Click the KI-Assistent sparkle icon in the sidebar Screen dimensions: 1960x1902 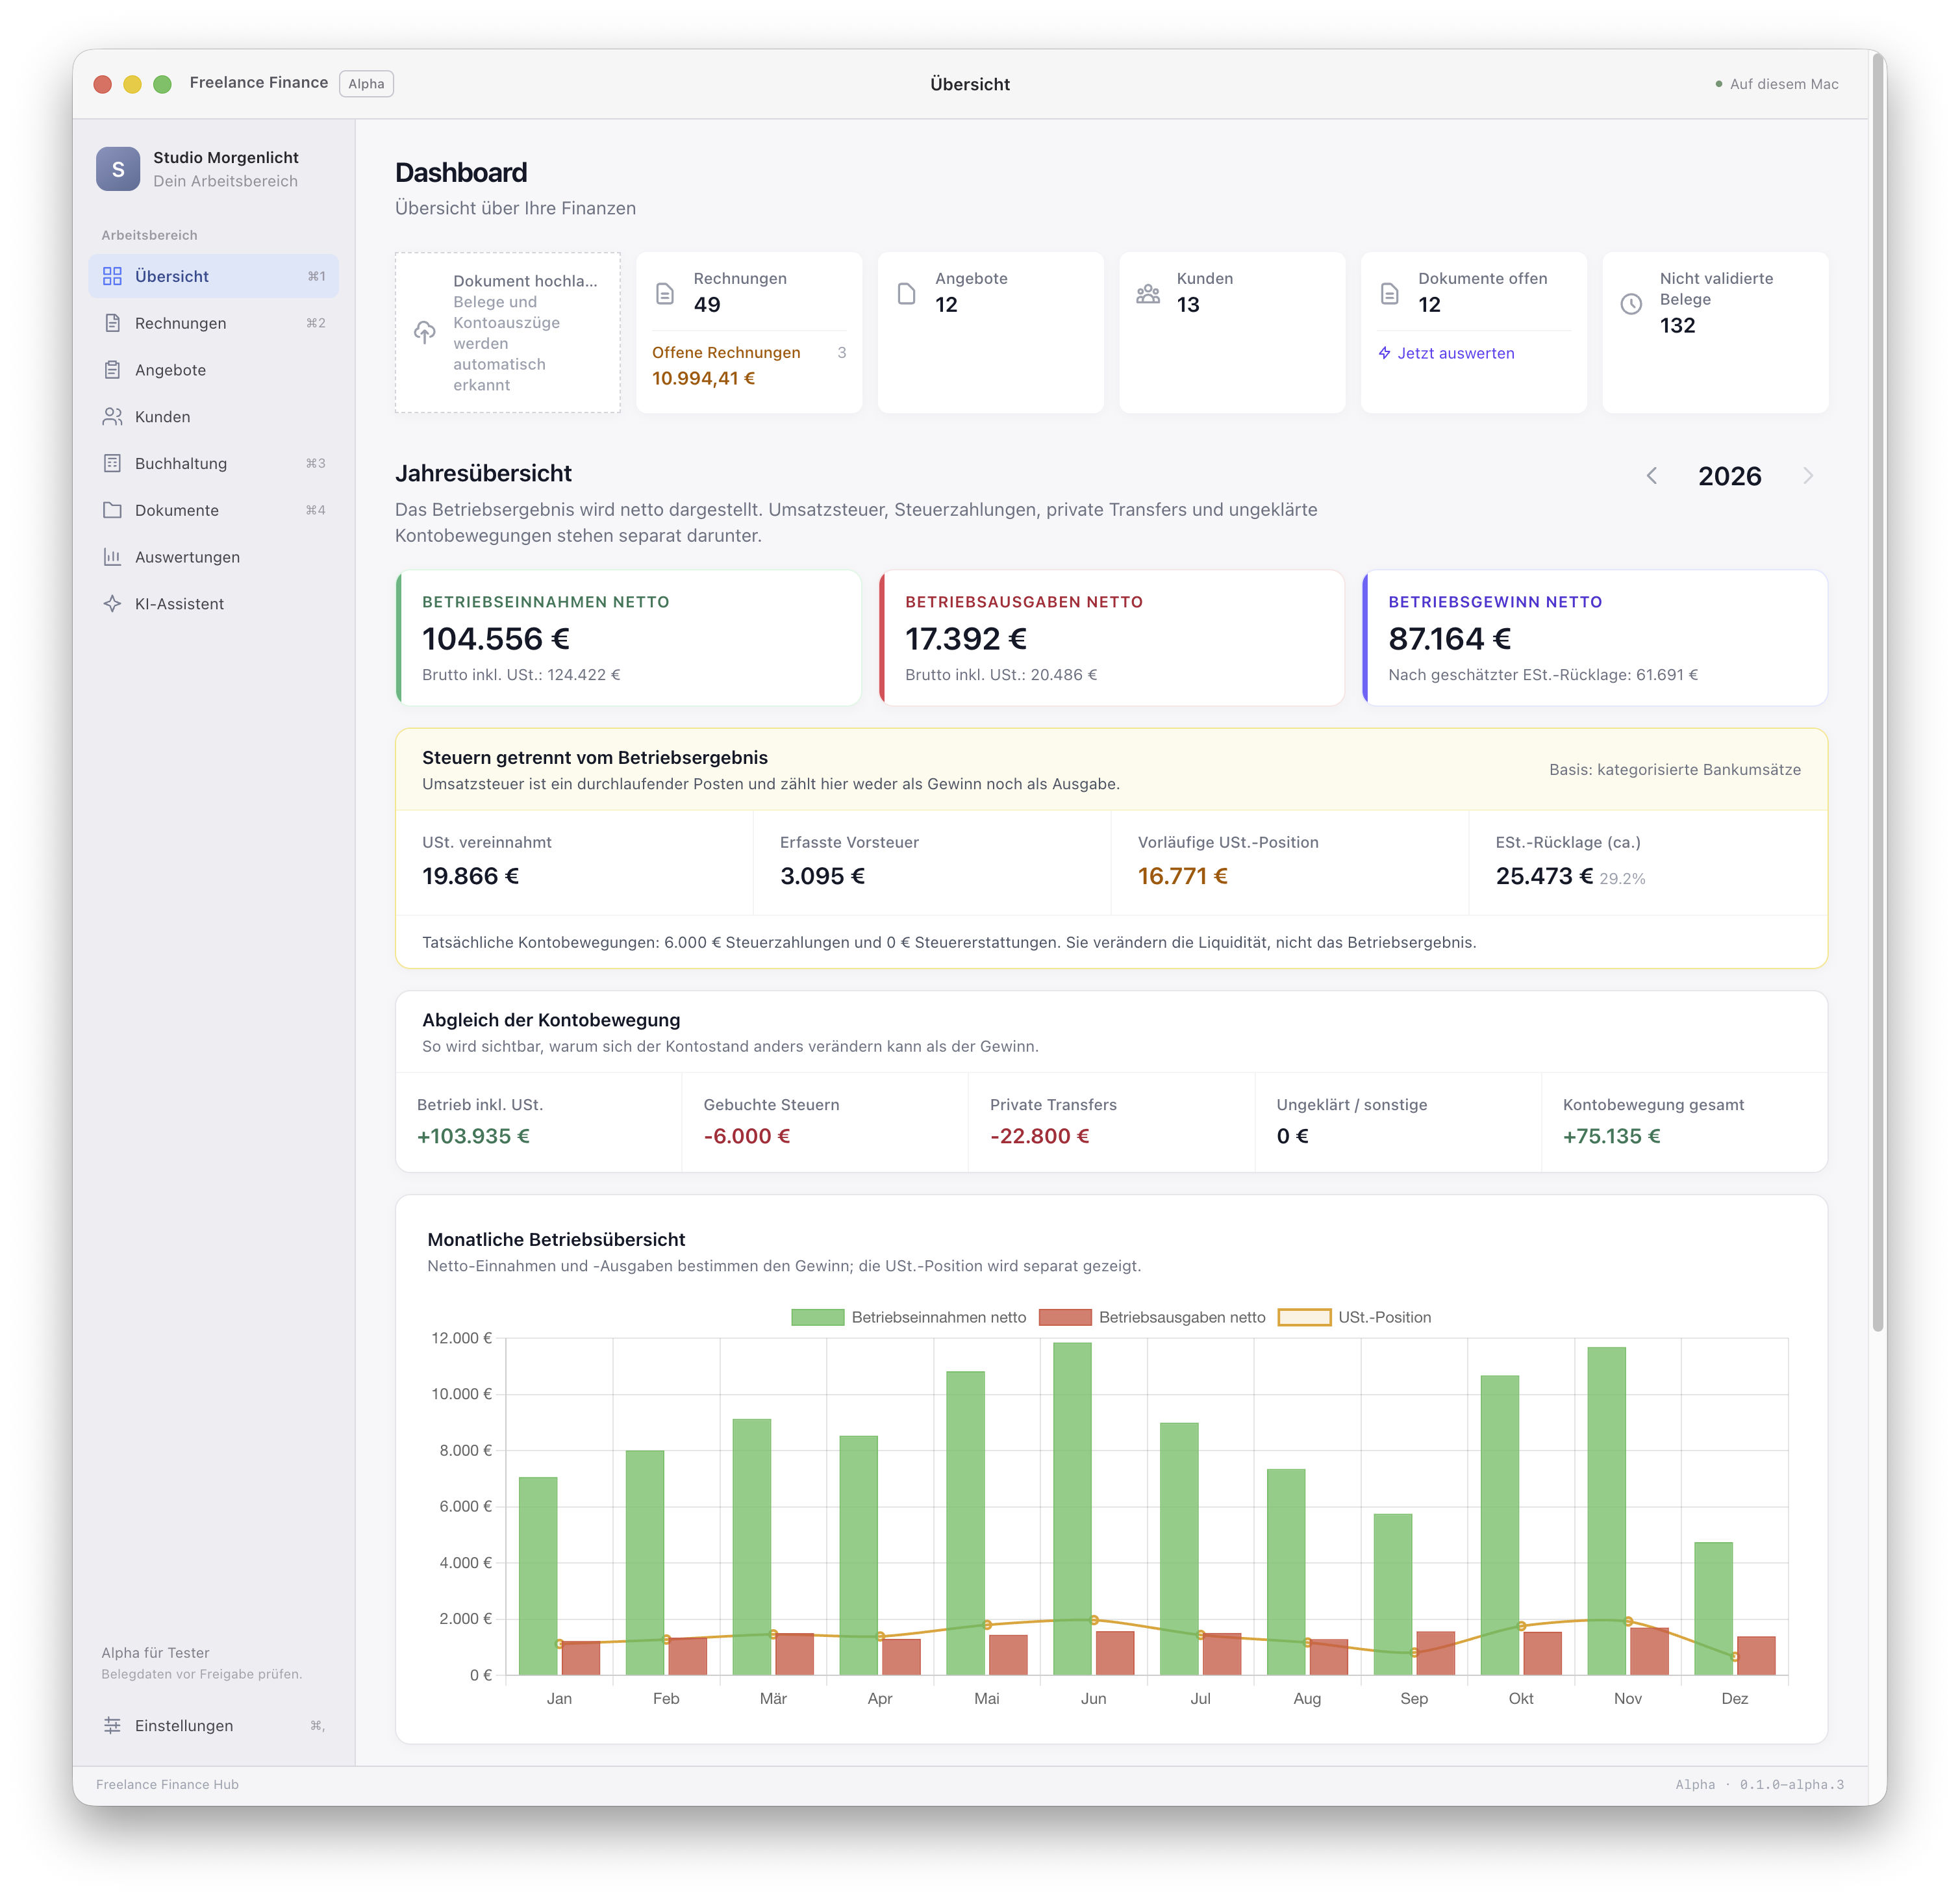(x=112, y=604)
